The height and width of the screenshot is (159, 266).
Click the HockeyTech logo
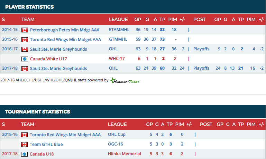pos(125,80)
